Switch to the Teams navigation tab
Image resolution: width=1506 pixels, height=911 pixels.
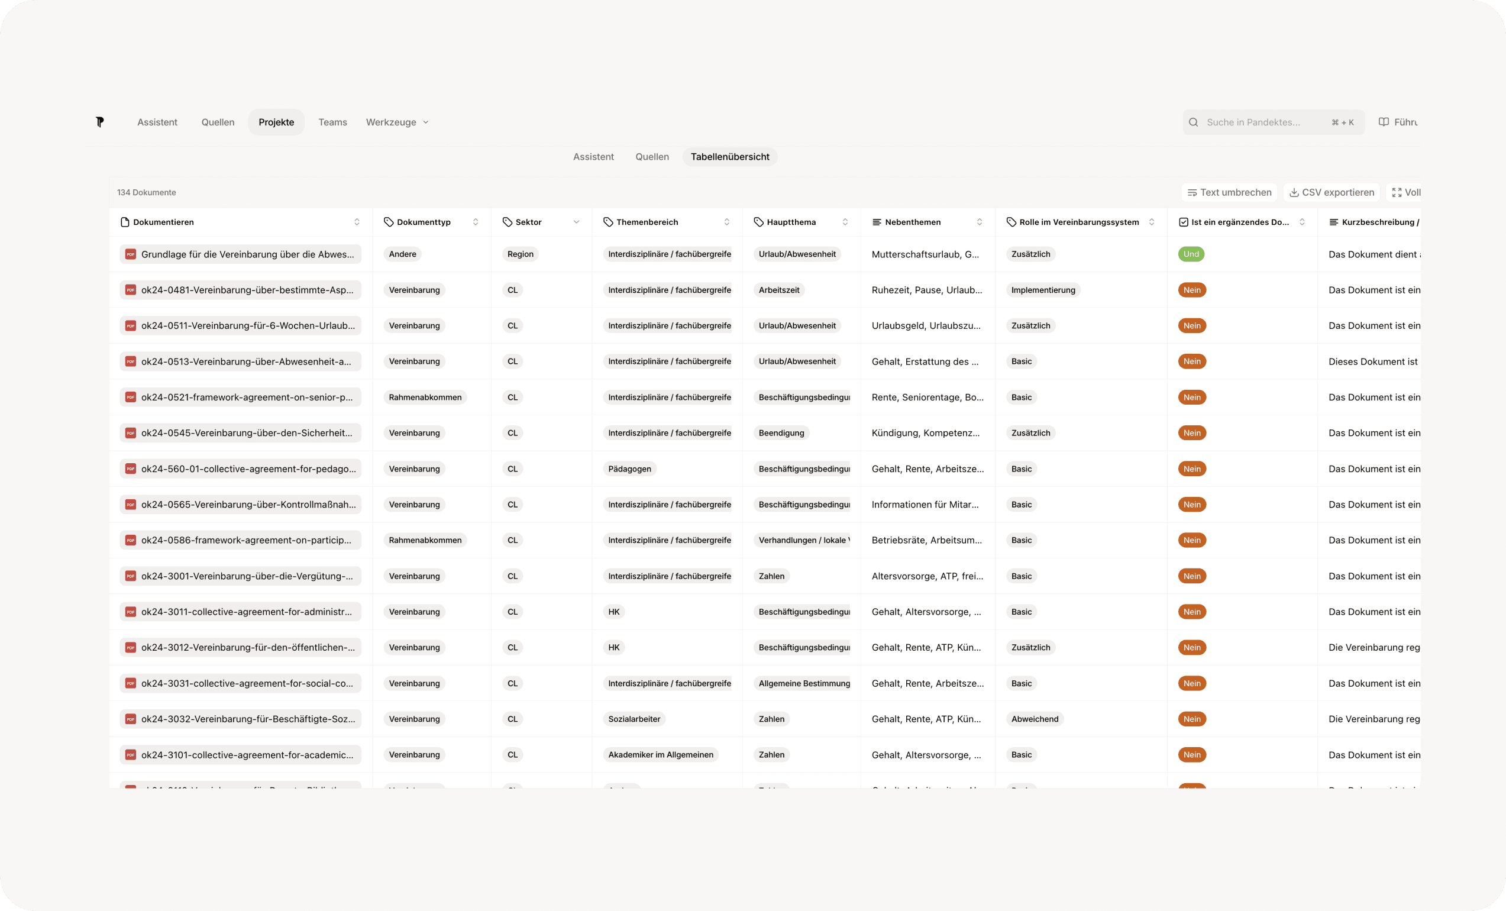coord(332,122)
